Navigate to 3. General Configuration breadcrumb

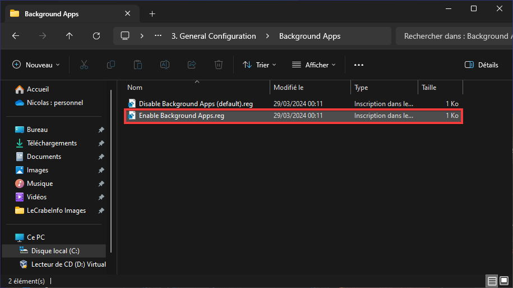pyautogui.click(x=214, y=36)
